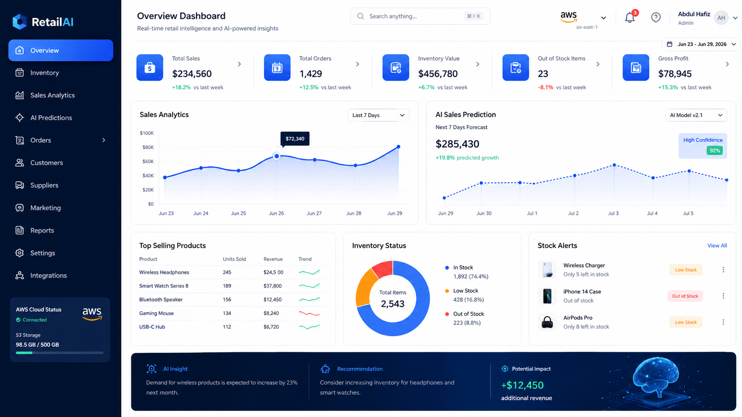The height and width of the screenshot is (417, 742).
Task: Expand the Orders submenu chevron
Action: pyautogui.click(x=104, y=140)
